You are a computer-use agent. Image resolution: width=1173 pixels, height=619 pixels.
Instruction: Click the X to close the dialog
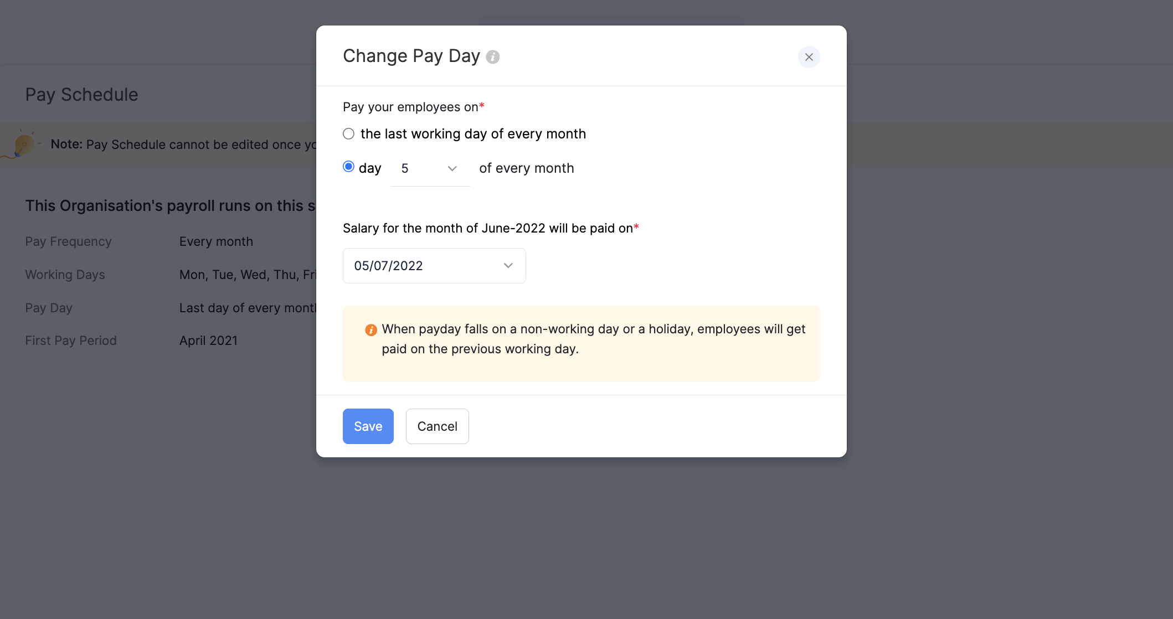(809, 57)
